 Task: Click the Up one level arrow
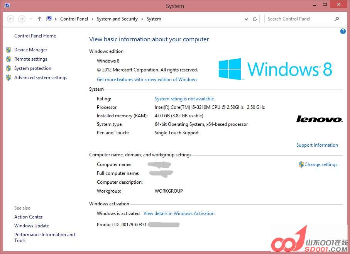[40, 19]
